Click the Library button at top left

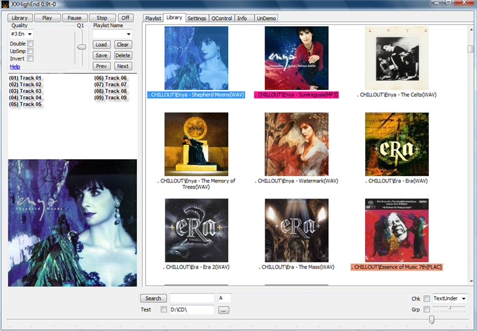click(x=20, y=18)
